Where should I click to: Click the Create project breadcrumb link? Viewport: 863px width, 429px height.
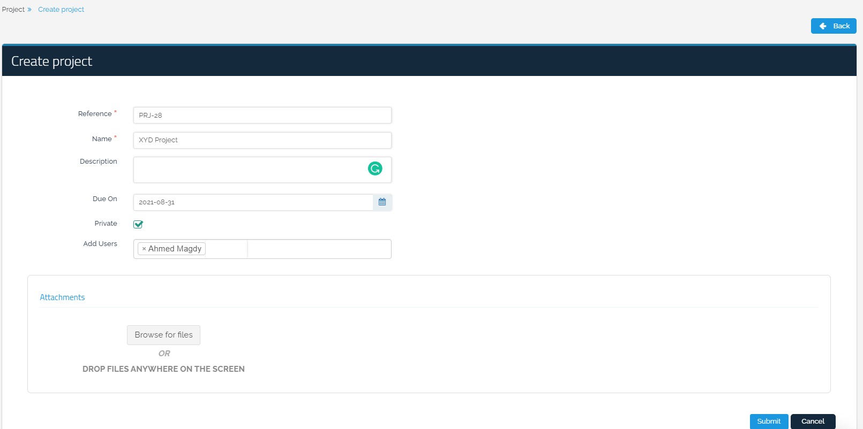(61, 10)
